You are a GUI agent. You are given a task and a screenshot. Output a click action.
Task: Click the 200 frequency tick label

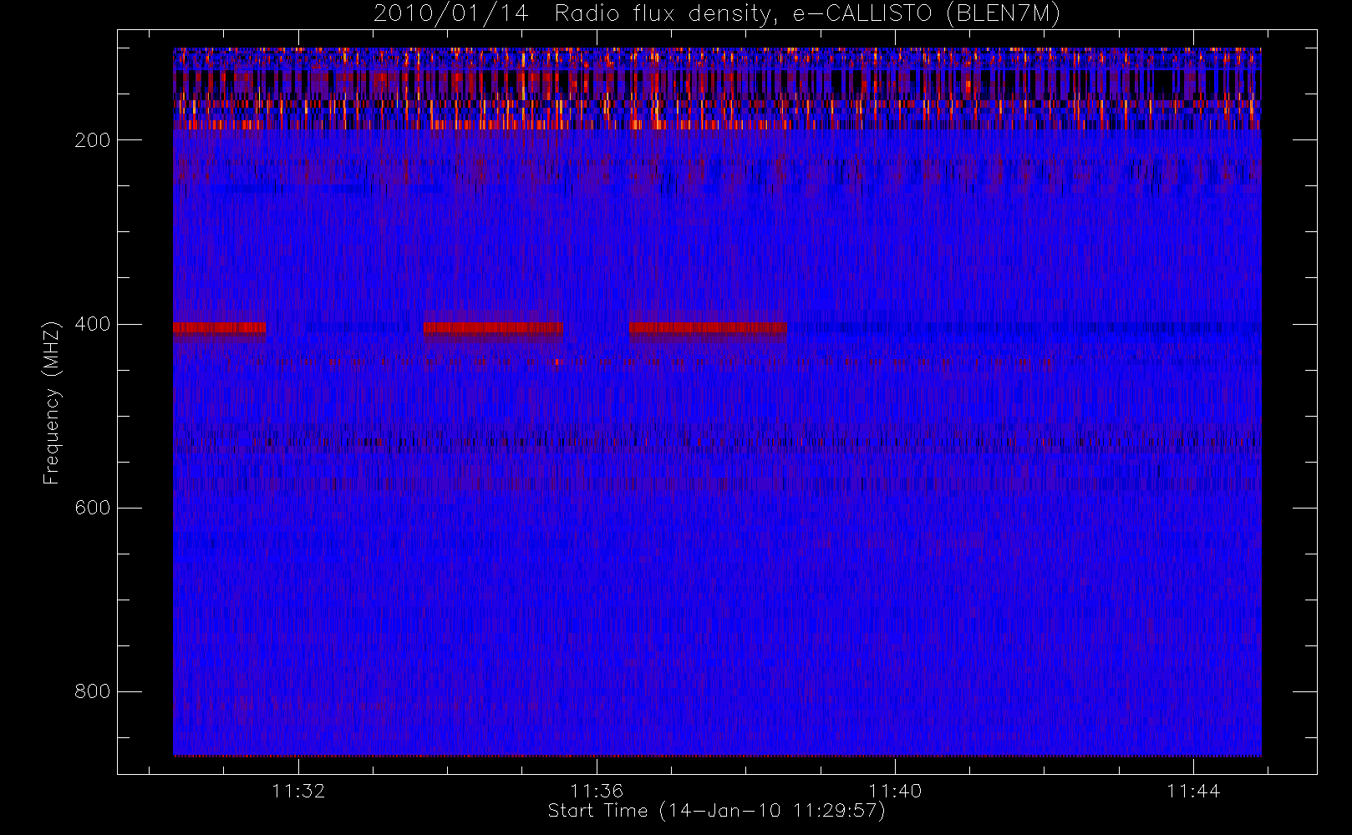tap(93, 140)
